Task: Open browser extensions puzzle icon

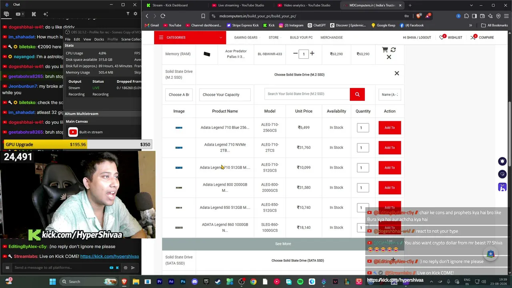Action: [x=466, y=16]
